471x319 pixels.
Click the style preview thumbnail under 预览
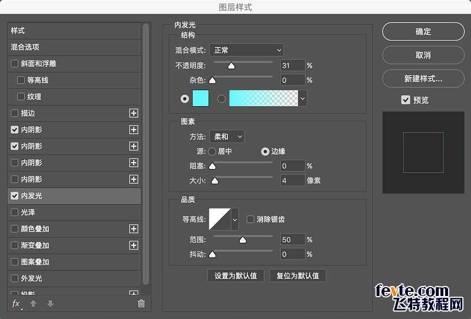(423, 152)
